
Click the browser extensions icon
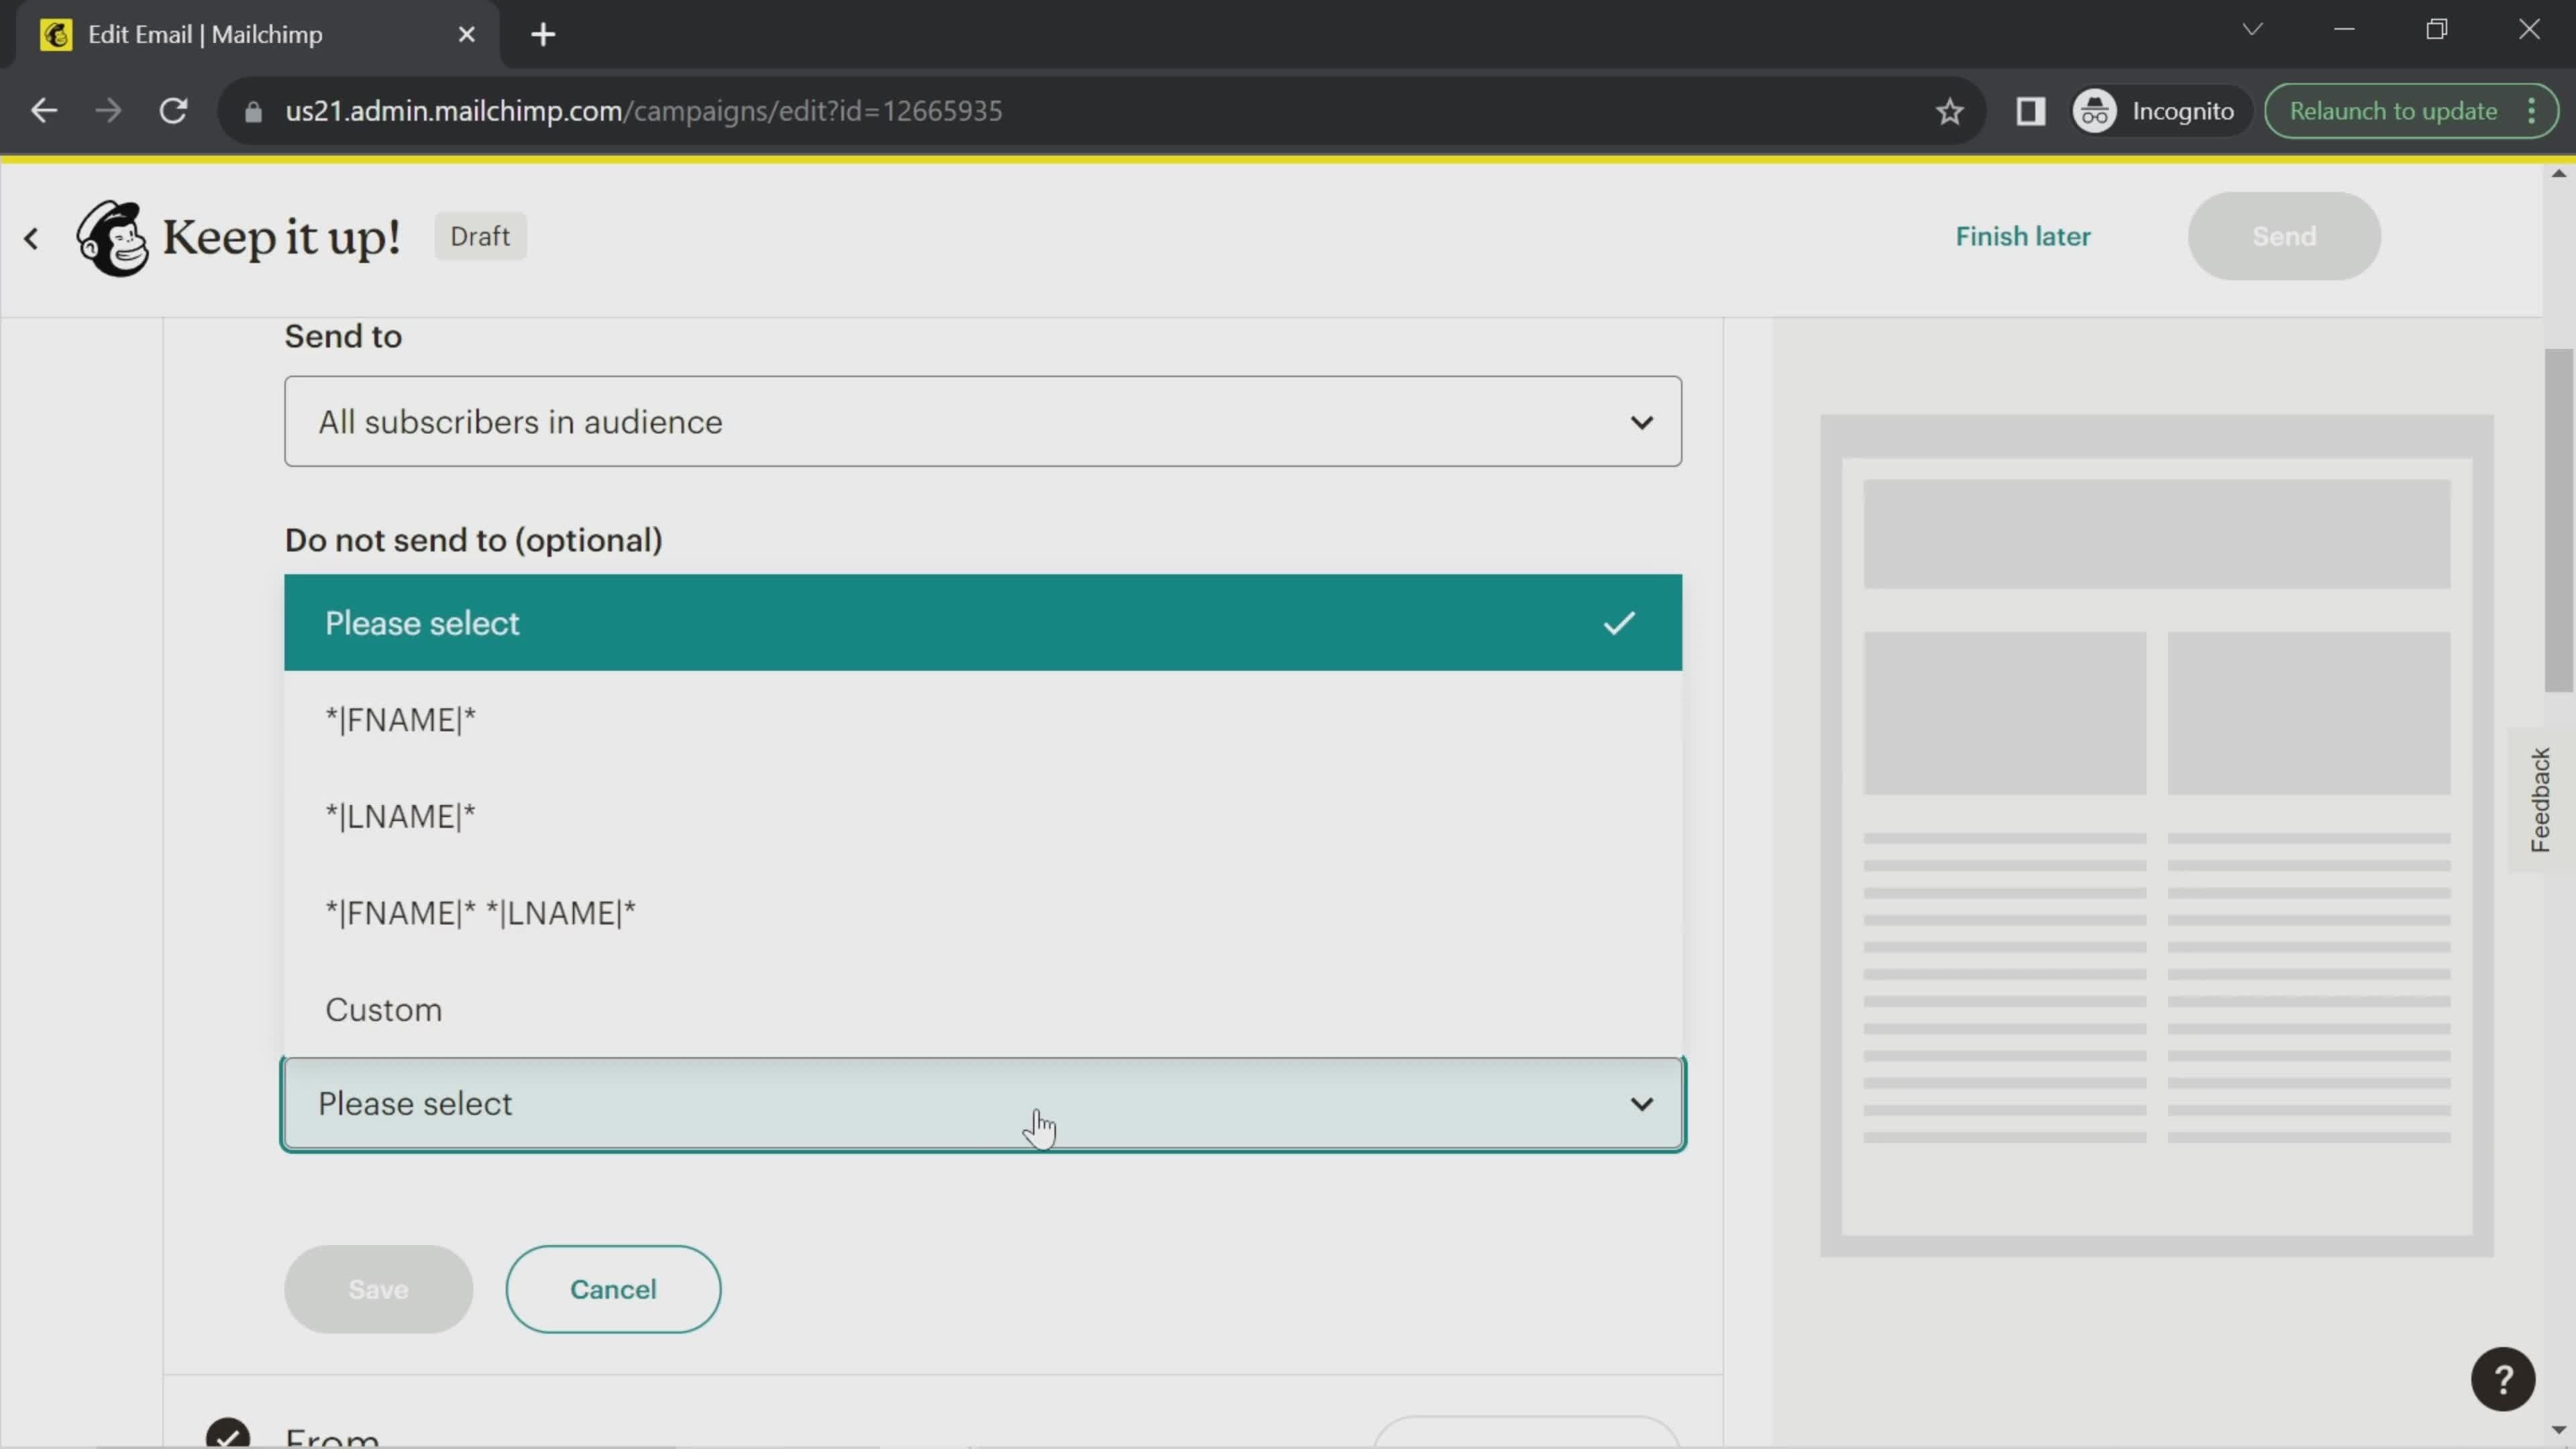point(2033,110)
